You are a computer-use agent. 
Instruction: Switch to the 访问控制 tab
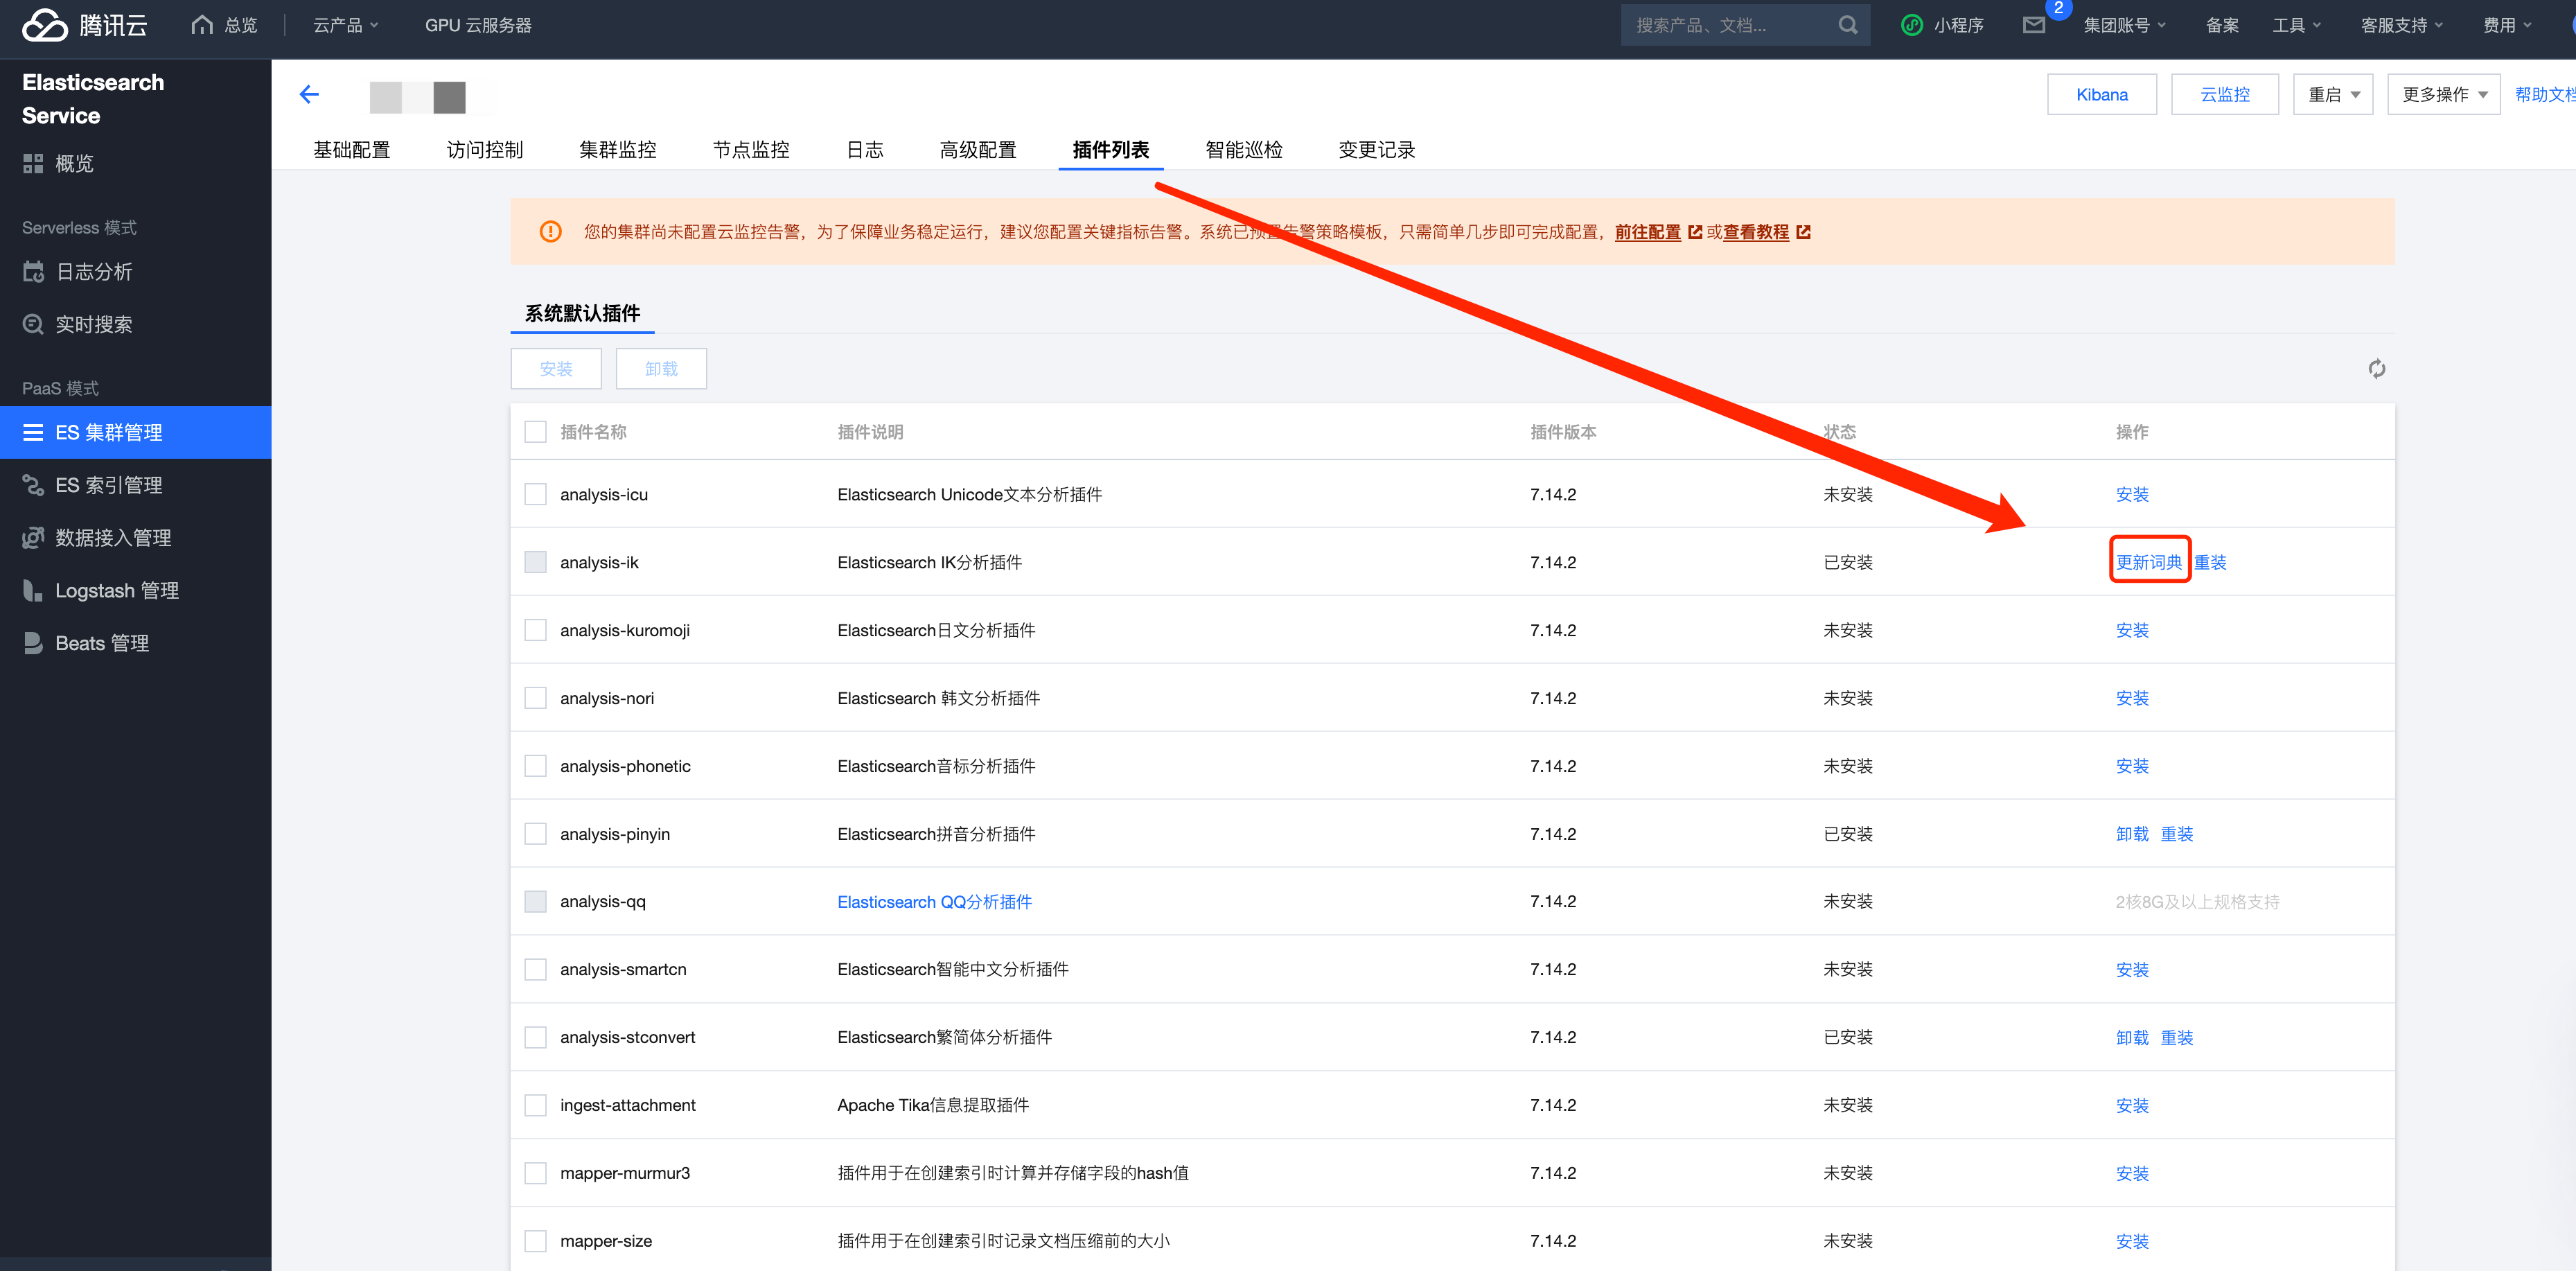tap(484, 150)
